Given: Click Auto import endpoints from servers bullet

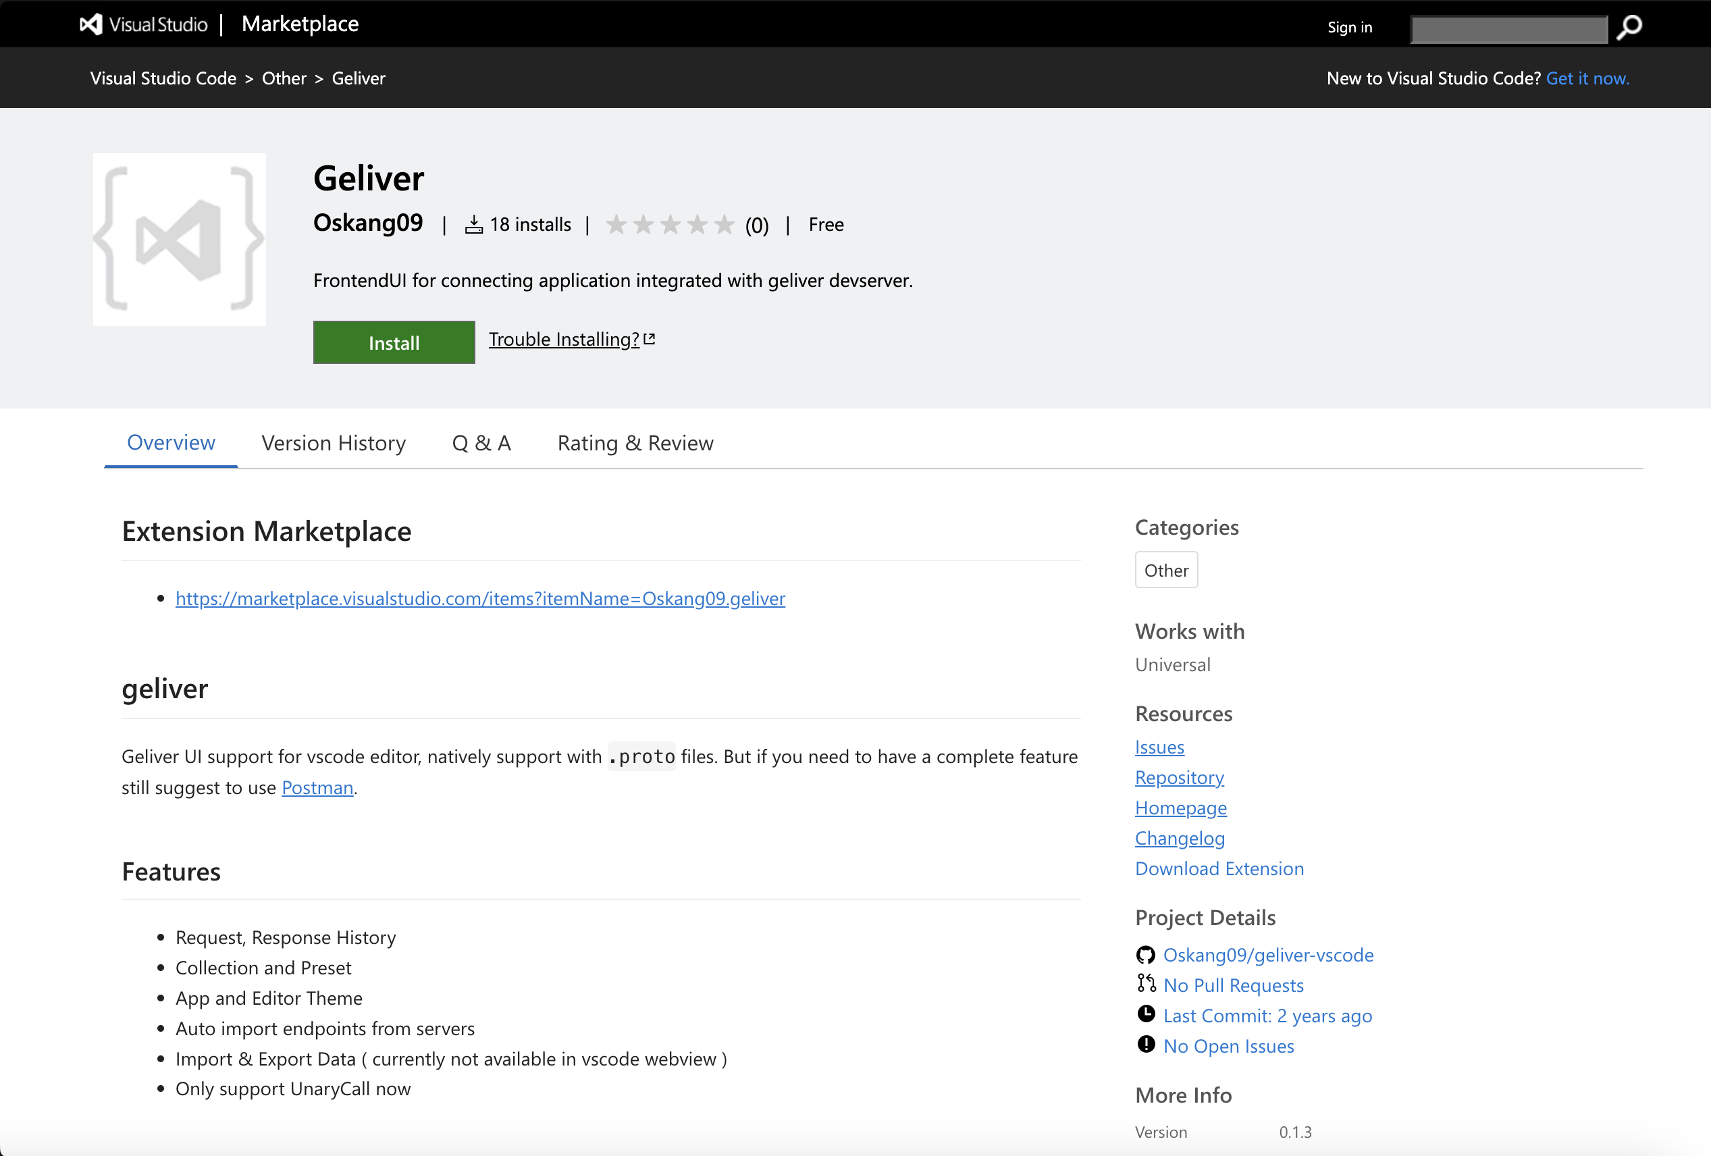Looking at the screenshot, I should 325,1028.
